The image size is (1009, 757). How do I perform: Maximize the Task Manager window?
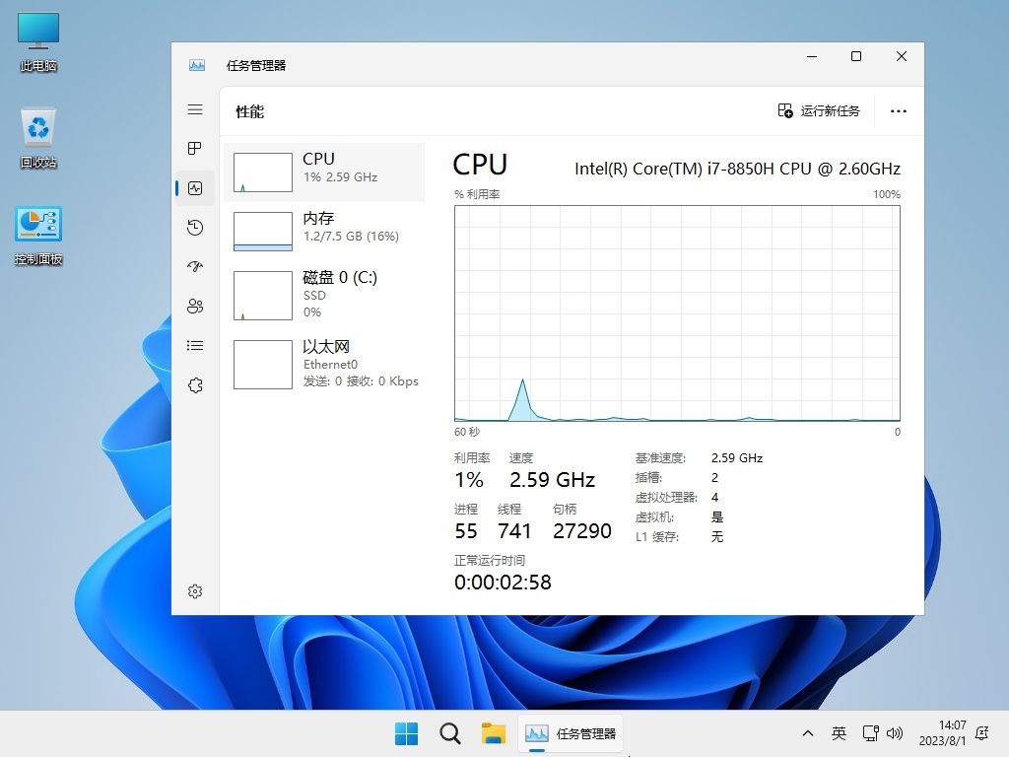[856, 56]
